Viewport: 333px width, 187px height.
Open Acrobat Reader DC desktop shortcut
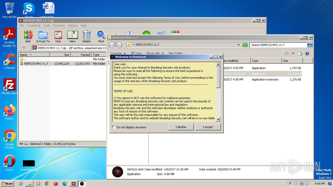point(9,38)
